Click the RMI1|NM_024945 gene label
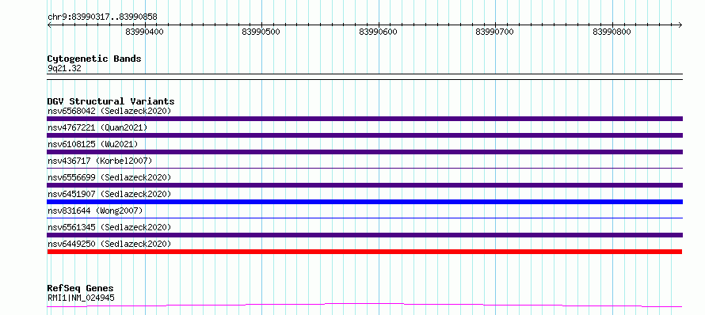This screenshot has height=315, width=705. point(81,298)
